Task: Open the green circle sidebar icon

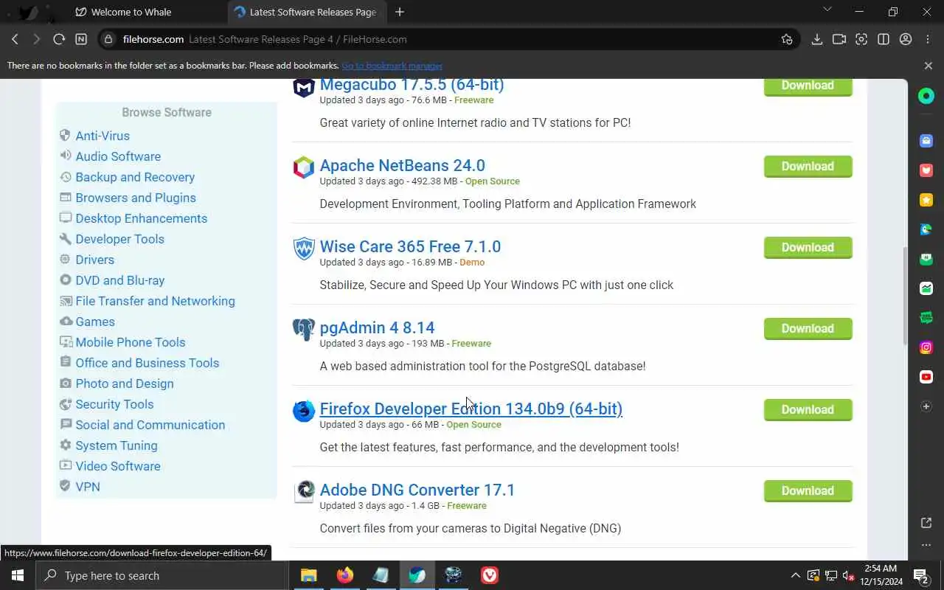Action: point(926,96)
